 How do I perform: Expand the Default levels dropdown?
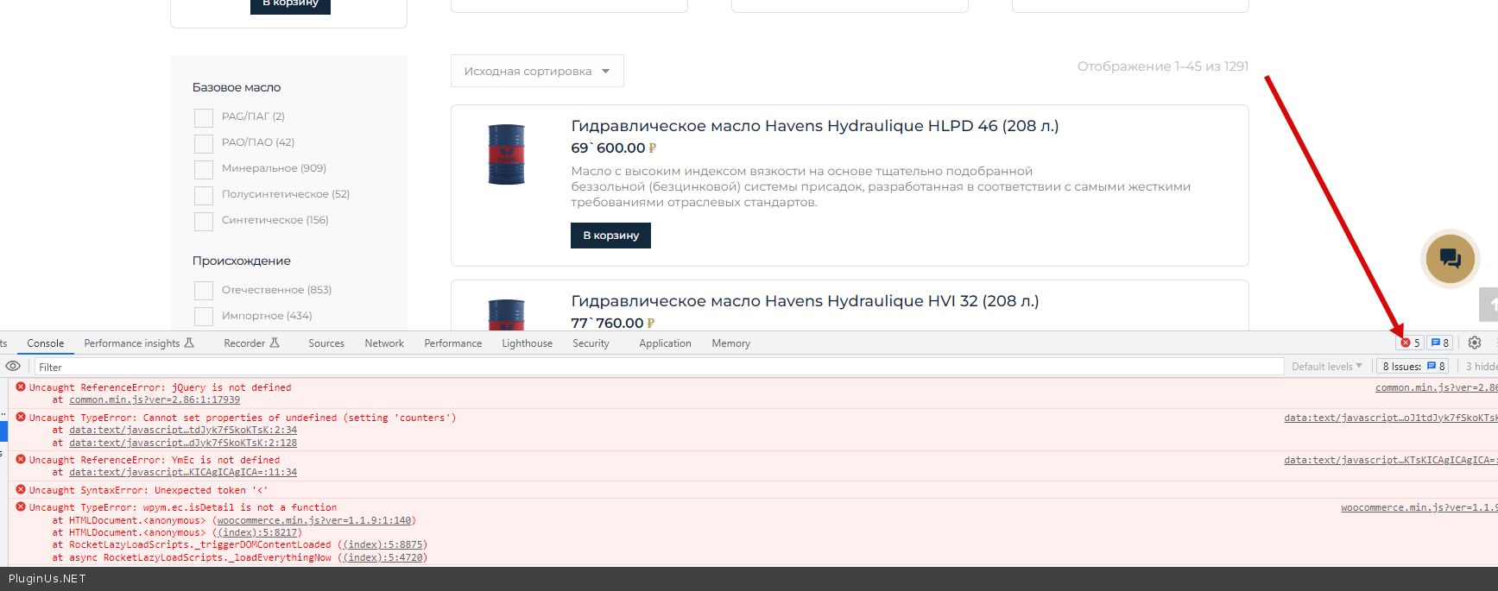click(x=1326, y=367)
